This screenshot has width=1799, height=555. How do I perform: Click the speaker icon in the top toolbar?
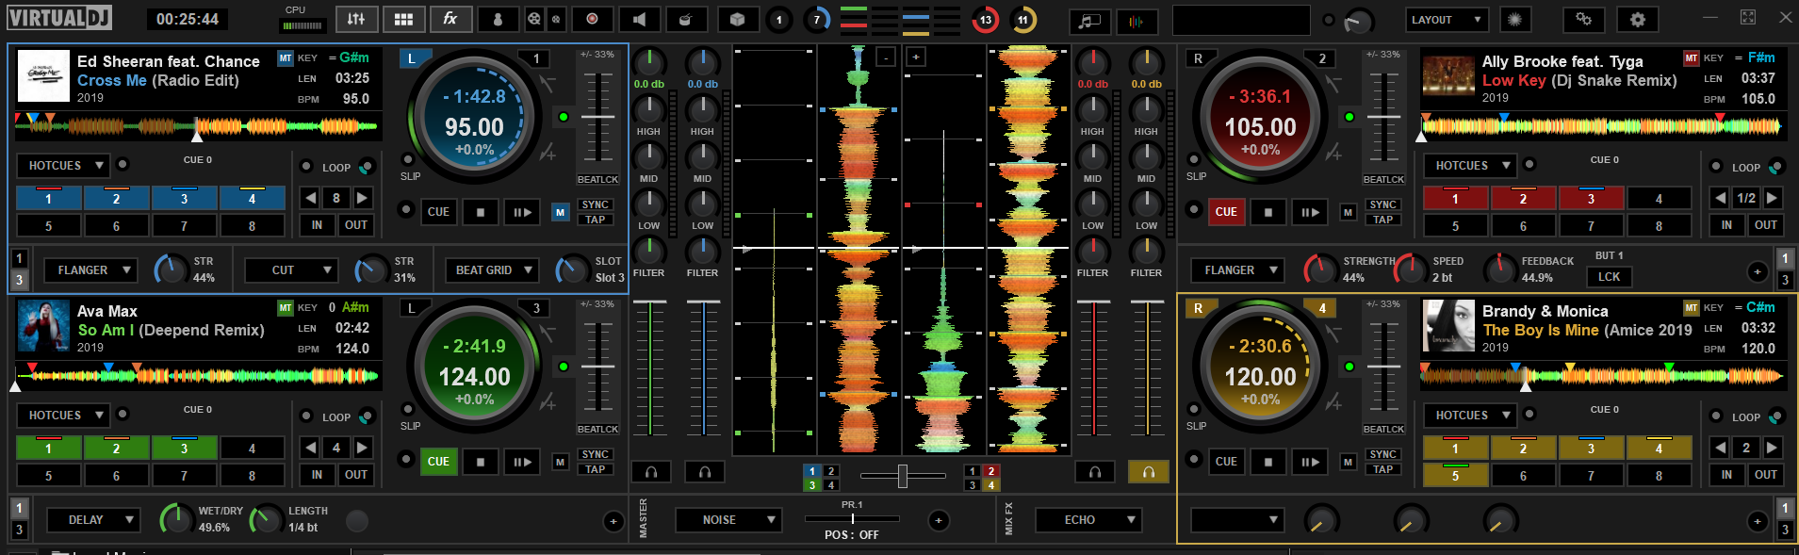[x=639, y=19]
